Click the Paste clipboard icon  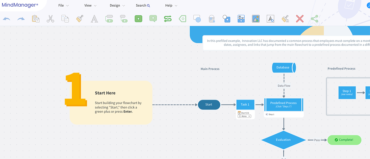pos(36,19)
